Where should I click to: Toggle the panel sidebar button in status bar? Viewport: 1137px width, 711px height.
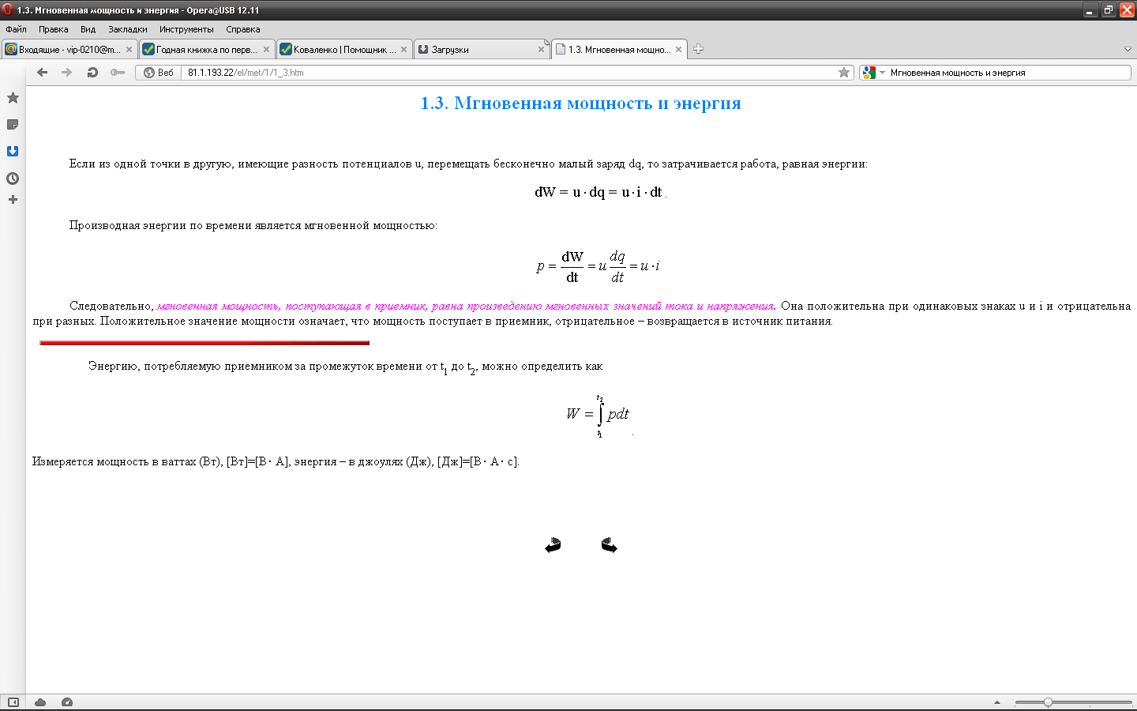tap(13, 702)
